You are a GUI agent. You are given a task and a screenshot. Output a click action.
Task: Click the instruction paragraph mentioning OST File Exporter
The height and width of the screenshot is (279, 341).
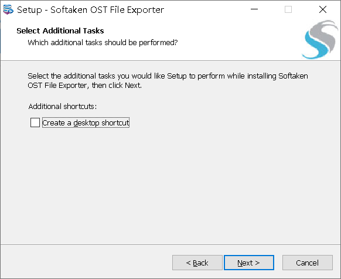tap(168, 80)
